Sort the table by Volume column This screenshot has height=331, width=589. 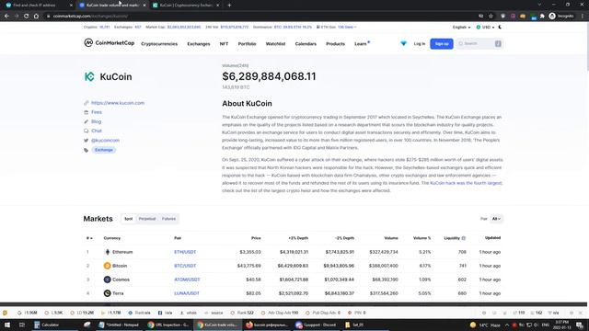(x=391, y=238)
